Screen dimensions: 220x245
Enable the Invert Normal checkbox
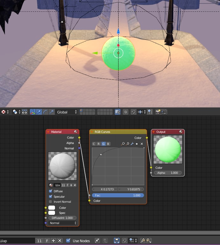coord(51,202)
